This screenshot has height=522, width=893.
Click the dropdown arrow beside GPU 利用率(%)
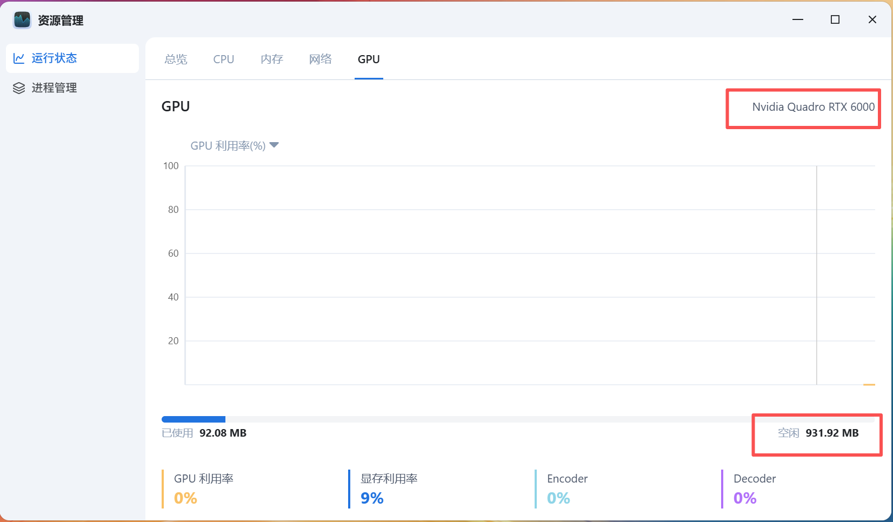(x=274, y=145)
